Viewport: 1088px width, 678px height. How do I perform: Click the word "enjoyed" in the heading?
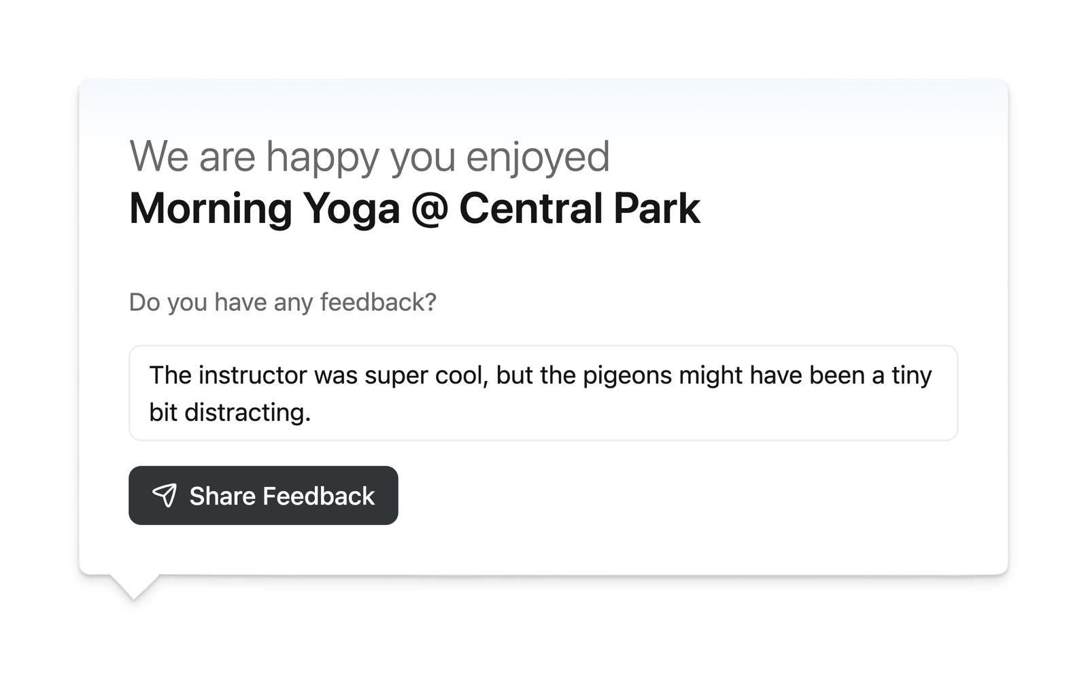point(537,156)
